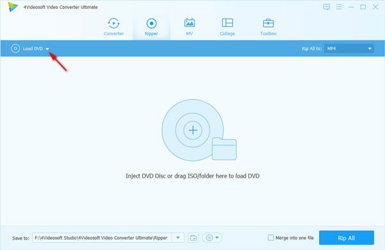Open the hamburger menu icon
Viewport: 385px width, 250px height.
coord(339,7)
